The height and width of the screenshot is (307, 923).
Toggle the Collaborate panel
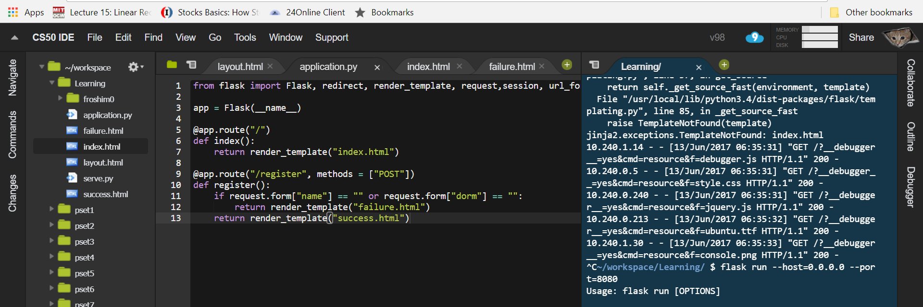[911, 83]
